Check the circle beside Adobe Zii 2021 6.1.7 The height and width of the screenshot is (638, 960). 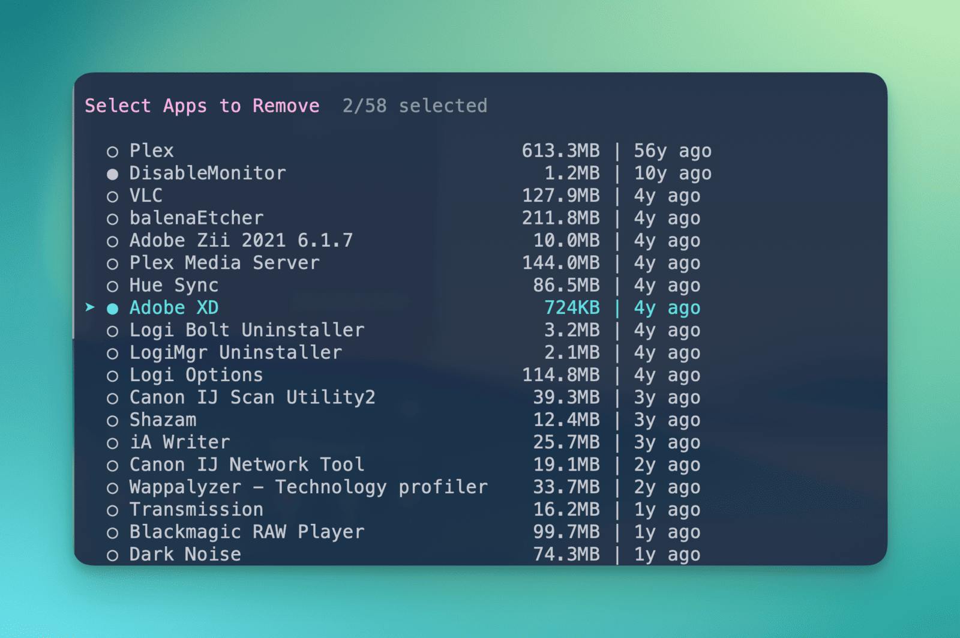(112, 241)
